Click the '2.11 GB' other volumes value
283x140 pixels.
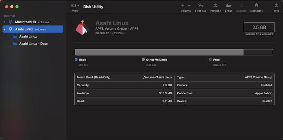[151, 65]
